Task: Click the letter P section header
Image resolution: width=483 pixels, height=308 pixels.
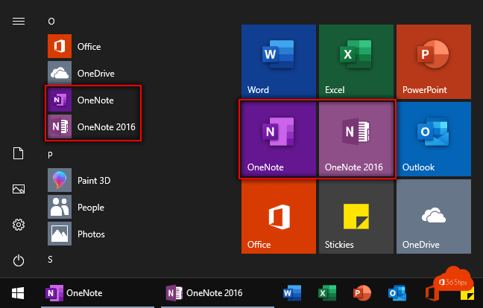Action: (x=50, y=155)
